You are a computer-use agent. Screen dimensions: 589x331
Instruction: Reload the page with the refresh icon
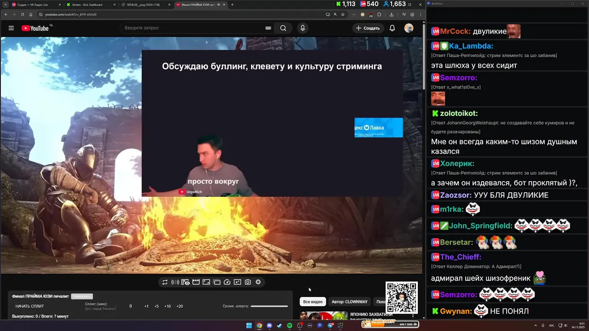pos(23,14)
